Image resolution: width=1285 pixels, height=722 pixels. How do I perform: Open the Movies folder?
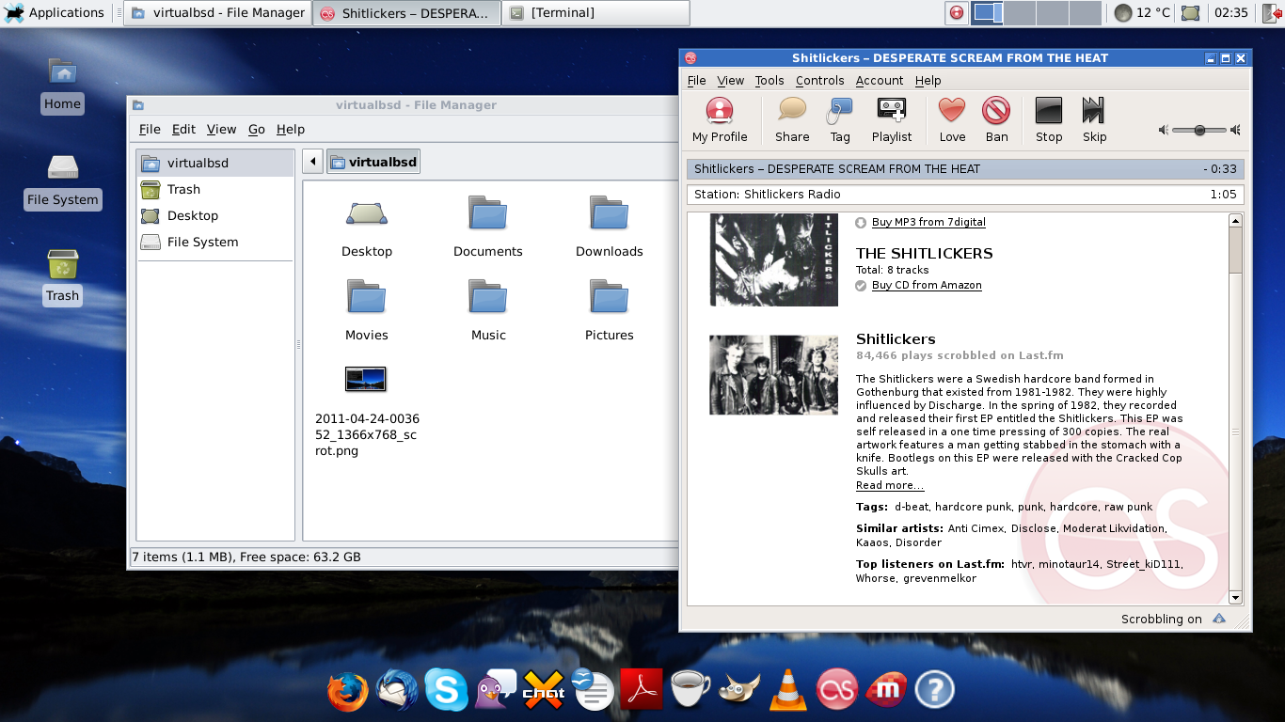[x=367, y=310]
